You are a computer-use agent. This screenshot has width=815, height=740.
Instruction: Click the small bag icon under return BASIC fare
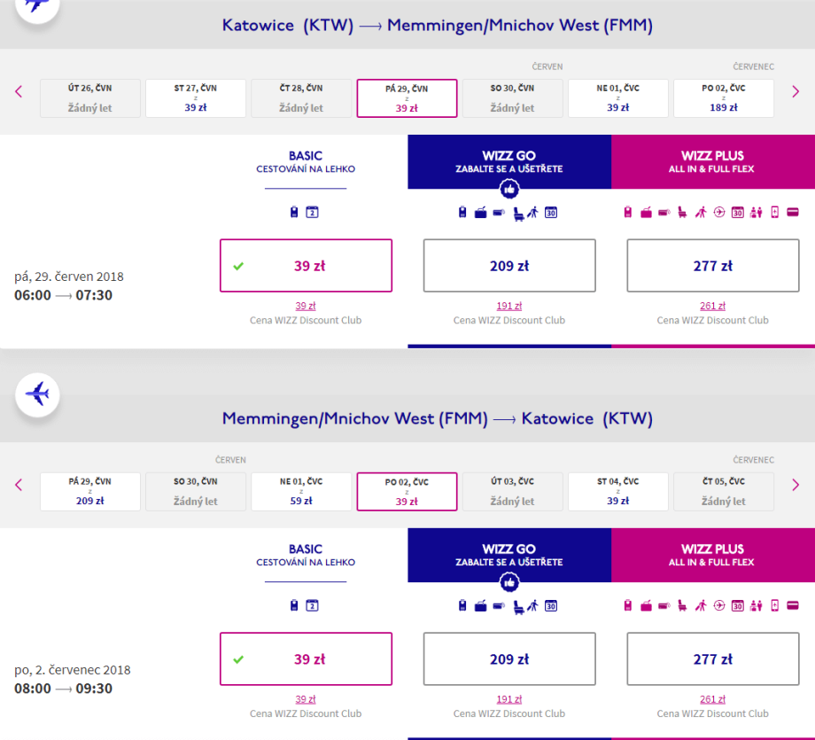tap(295, 606)
